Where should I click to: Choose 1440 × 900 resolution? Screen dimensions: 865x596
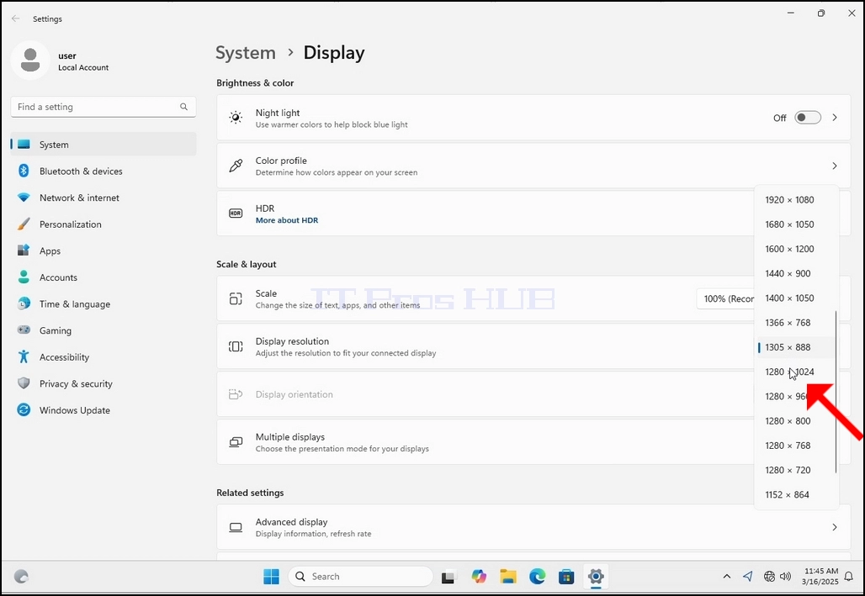click(x=795, y=273)
